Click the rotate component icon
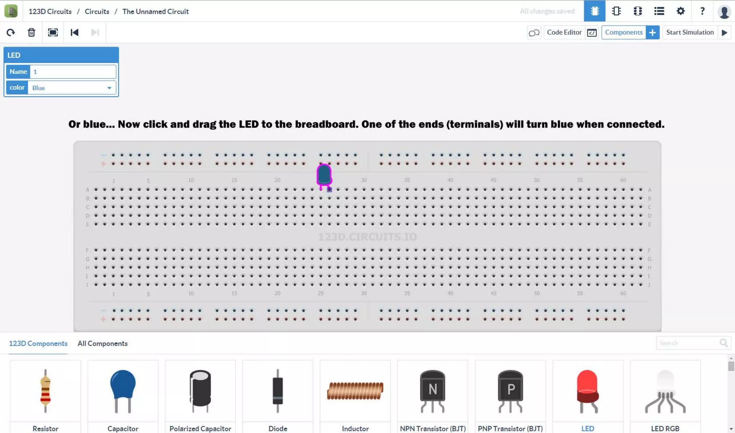The height and width of the screenshot is (433, 735). pyautogui.click(x=11, y=33)
